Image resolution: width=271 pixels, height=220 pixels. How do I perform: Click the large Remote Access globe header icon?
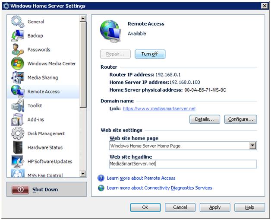(110, 31)
